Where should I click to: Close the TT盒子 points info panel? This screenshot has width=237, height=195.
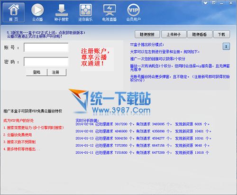pos(226,46)
